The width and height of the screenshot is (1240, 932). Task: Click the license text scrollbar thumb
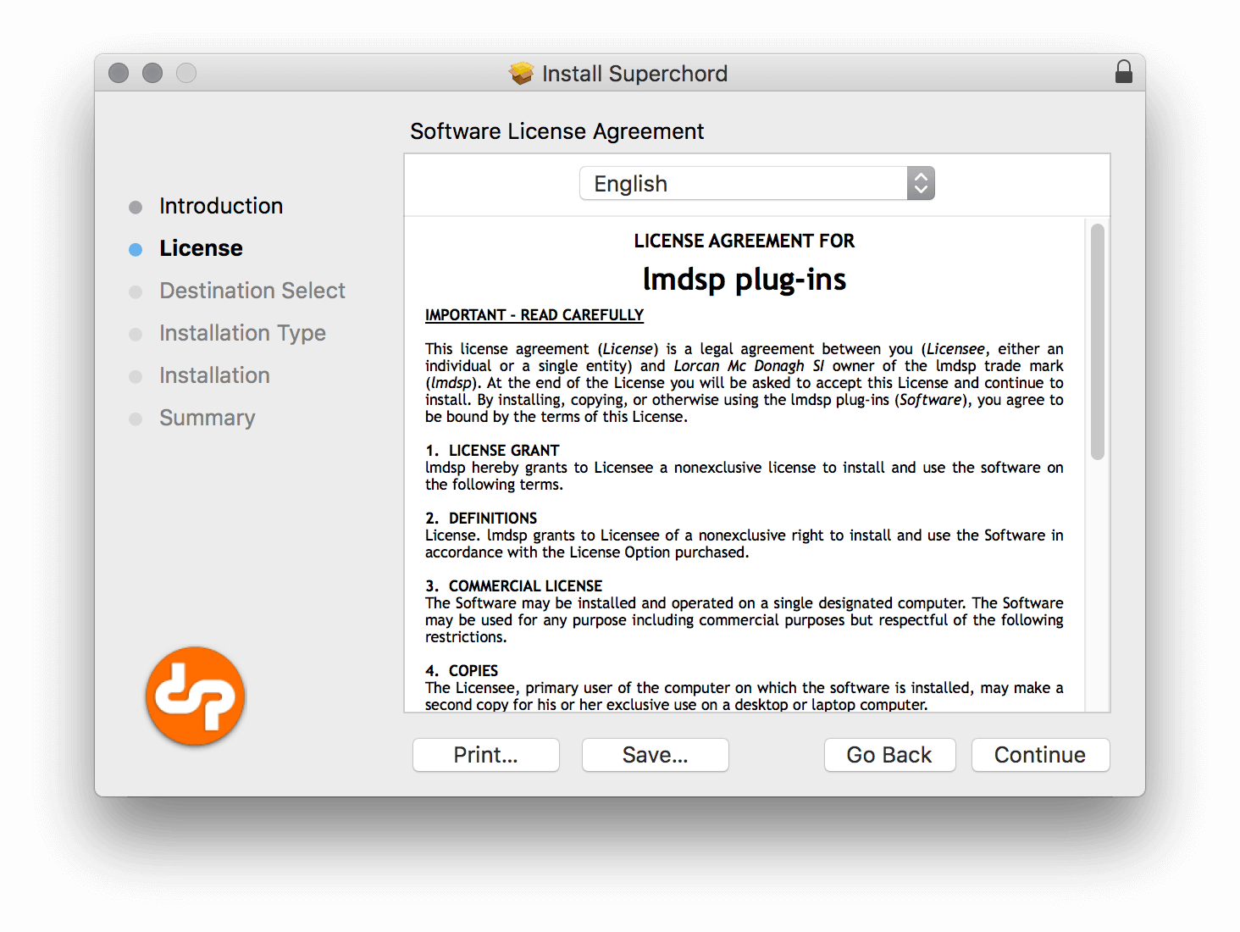click(x=1098, y=341)
